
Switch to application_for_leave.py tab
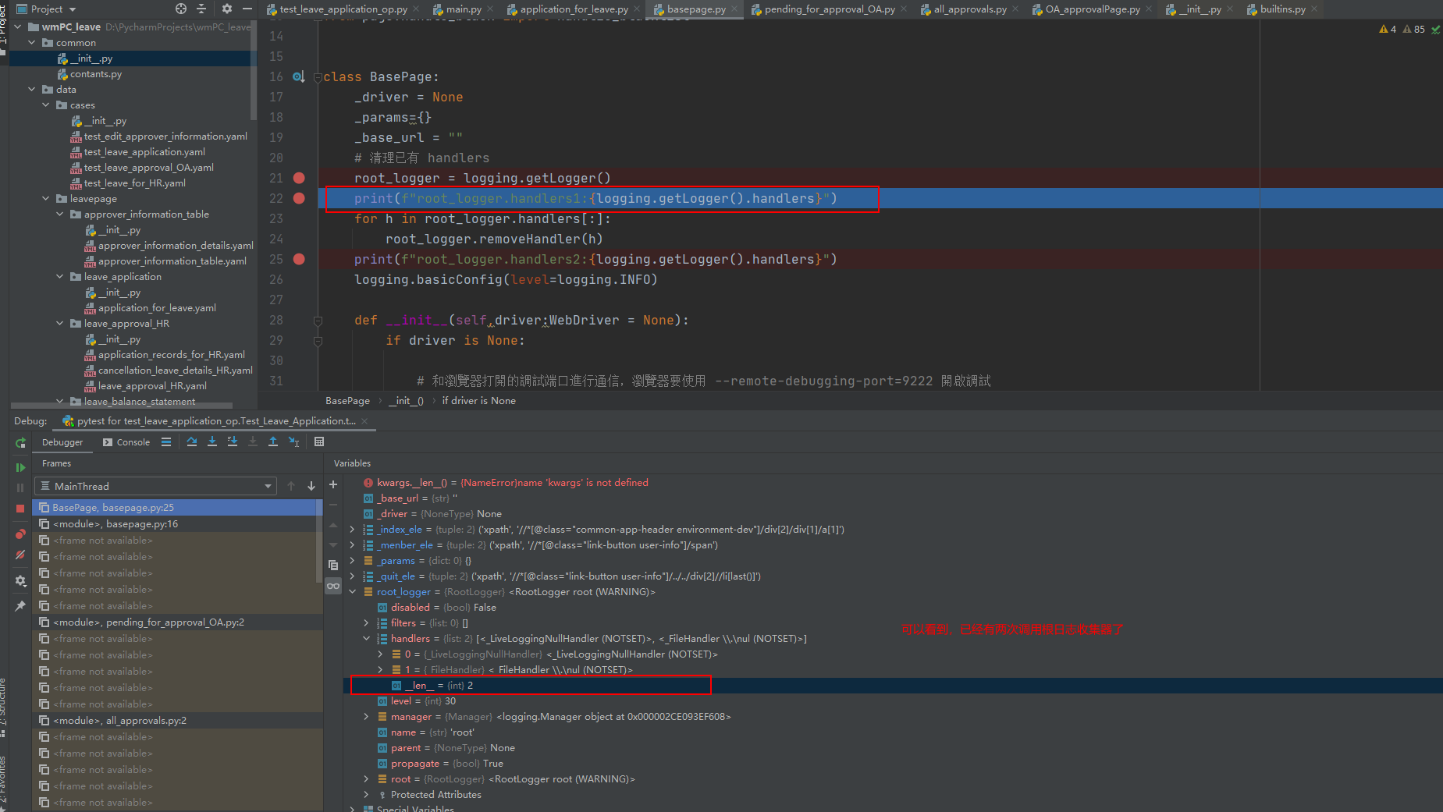(x=574, y=9)
